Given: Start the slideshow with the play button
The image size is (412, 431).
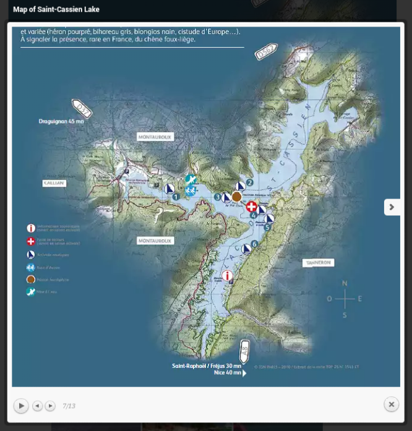Looking at the screenshot, I should tap(21, 406).
